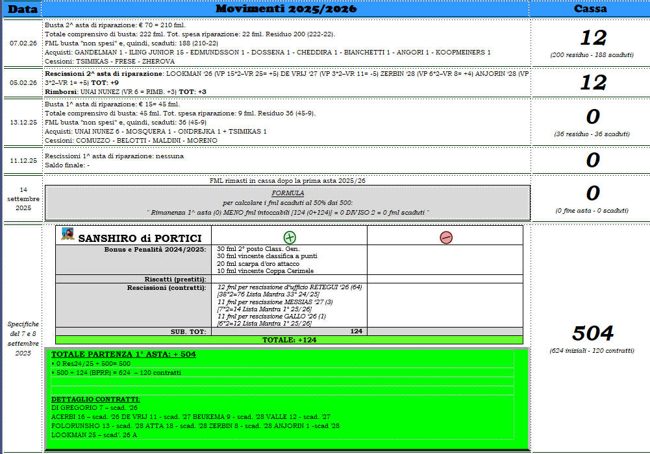Select the 13.12.25 date cell

click(23, 122)
